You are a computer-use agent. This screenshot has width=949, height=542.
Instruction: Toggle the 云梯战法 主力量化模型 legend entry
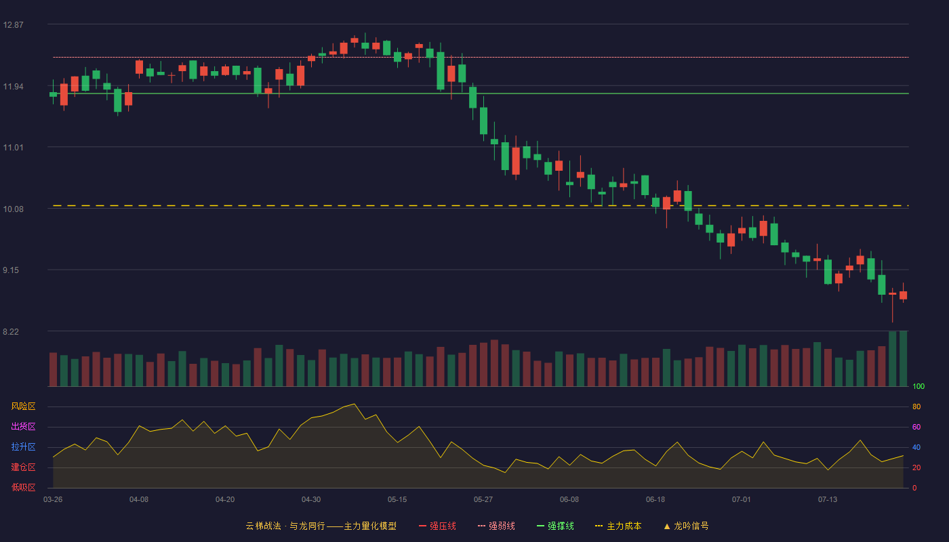[x=321, y=526]
